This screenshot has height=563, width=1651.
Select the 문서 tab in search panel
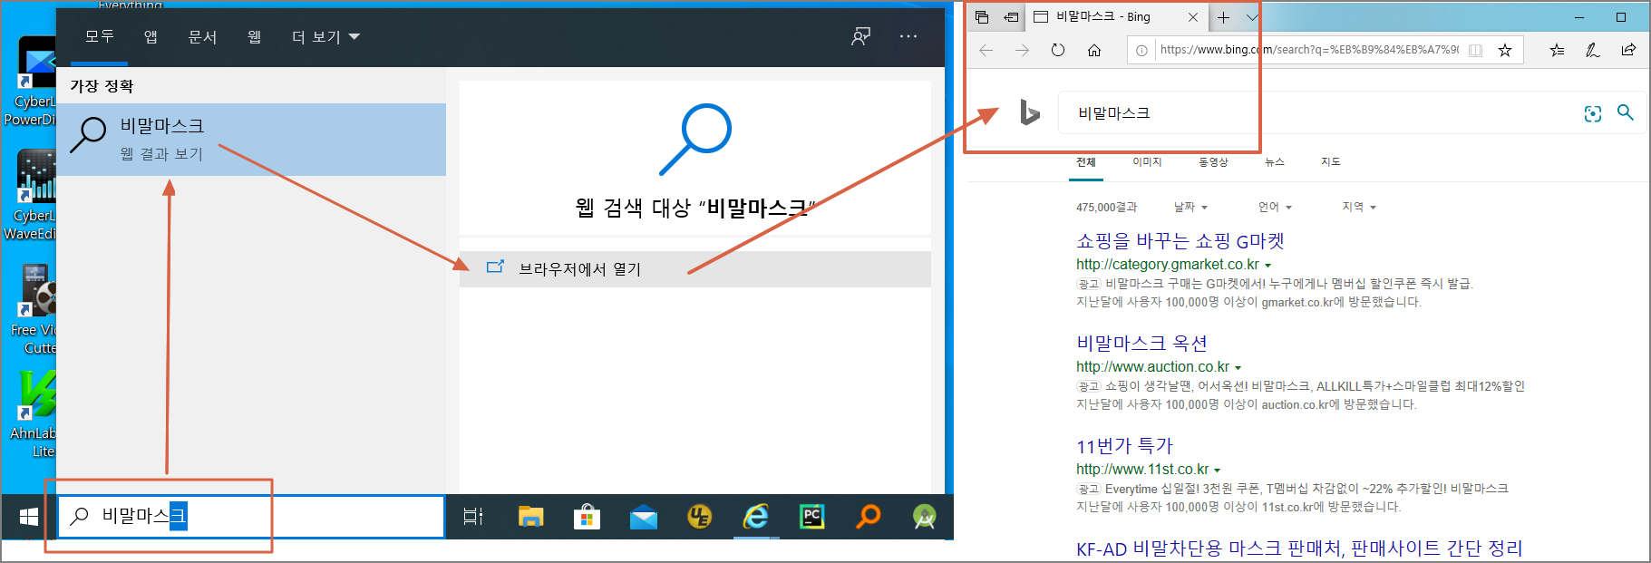pos(202,36)
